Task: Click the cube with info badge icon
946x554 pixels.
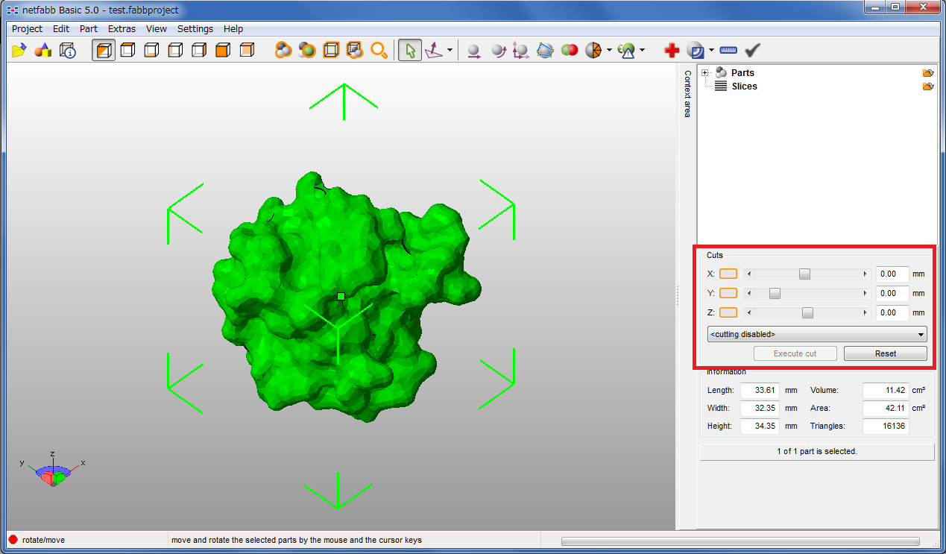Action: coord(67,51)
